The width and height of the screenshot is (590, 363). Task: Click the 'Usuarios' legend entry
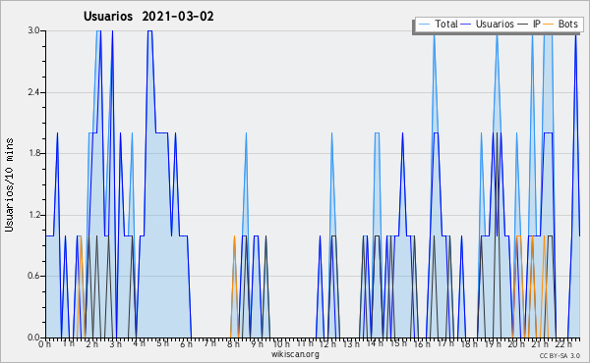point(495,24)
